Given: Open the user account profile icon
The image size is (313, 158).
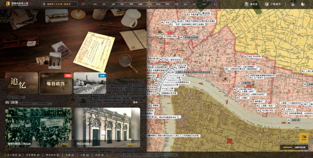Looking at the screenshot, I should 293,4.
